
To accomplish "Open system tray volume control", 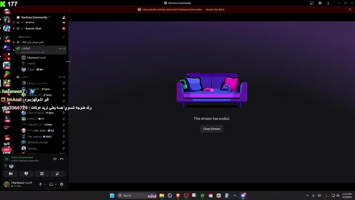I will tap(338, 196).
